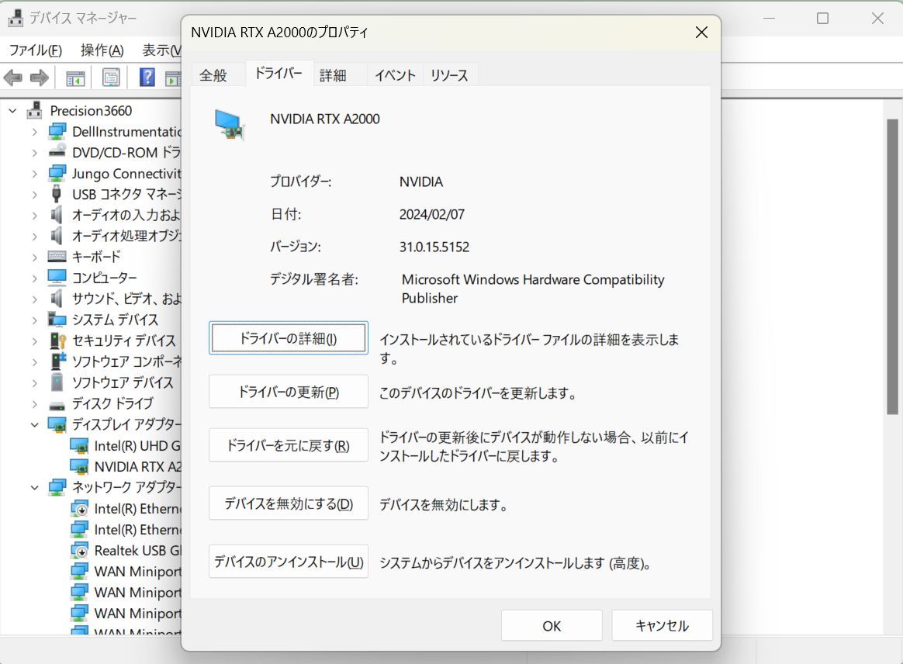
Task: Click the NVIDIA RTX A2000 display adapter tree icon
Action: 79,467
